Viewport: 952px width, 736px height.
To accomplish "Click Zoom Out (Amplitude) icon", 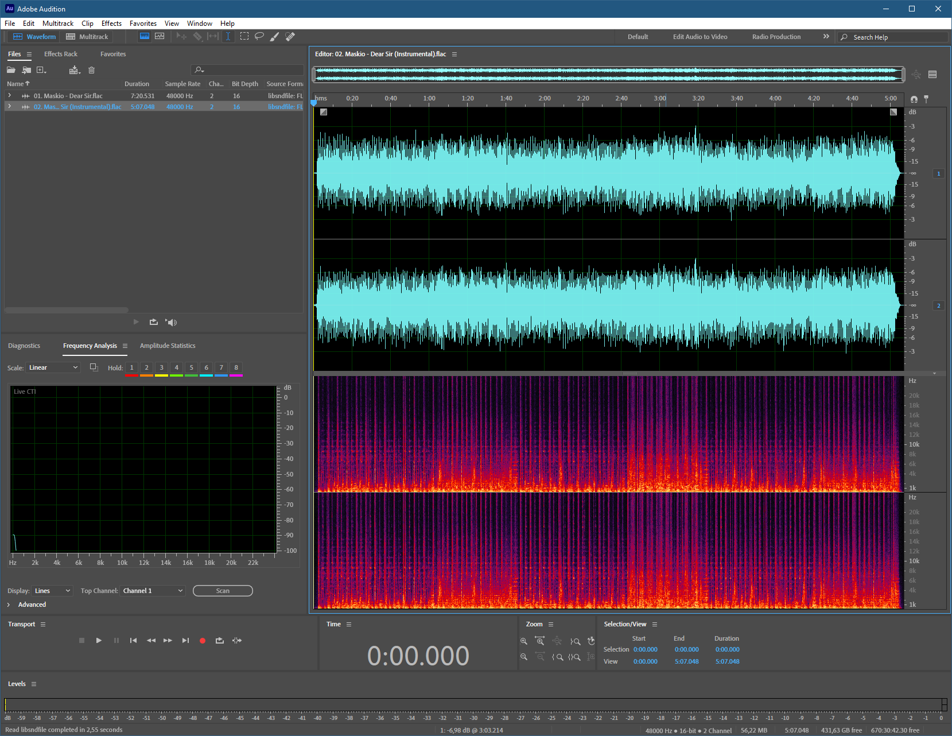I will [524, 657].
